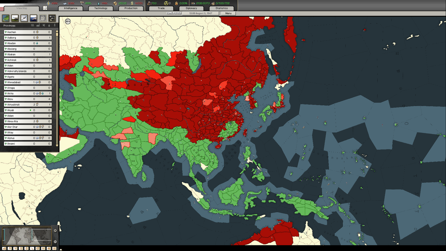Select the Alma-Ata province row
This screenshot has width=446, height=251.
point(28,121)
